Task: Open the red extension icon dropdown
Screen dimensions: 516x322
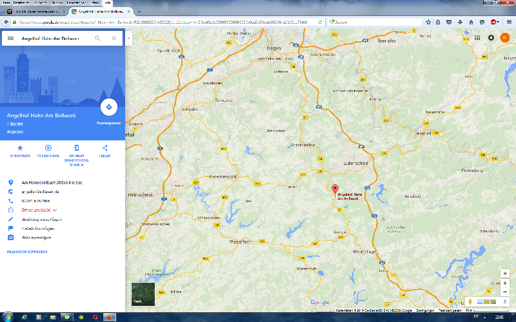Action: (495, 22)
